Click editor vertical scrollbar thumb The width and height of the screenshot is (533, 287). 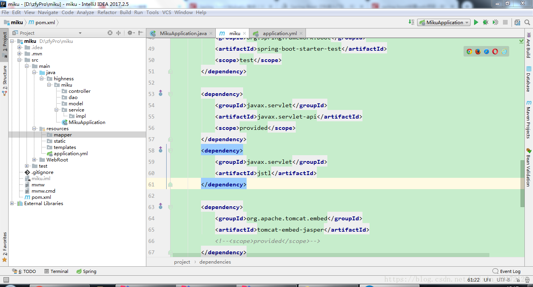(522, 183)
